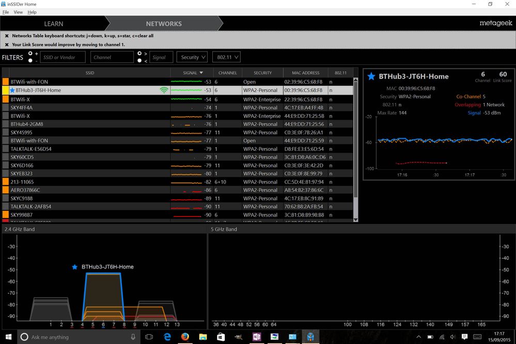516x344 pixels.
Task: Select the greater-than signal filter radio button
Action: (x=139, y=53)
